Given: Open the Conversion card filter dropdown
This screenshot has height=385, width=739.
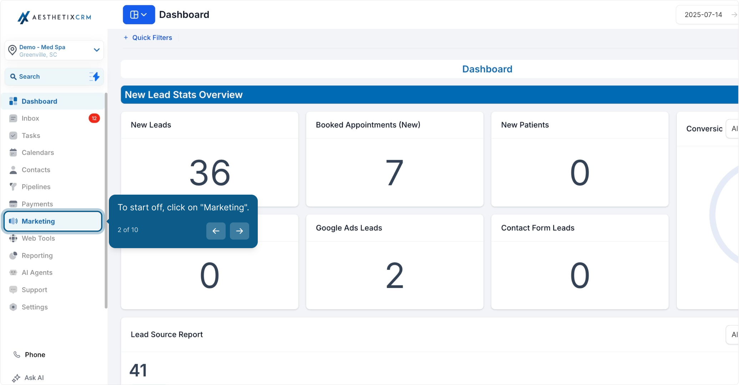Looking at the screenshot, I should point(732,129).
